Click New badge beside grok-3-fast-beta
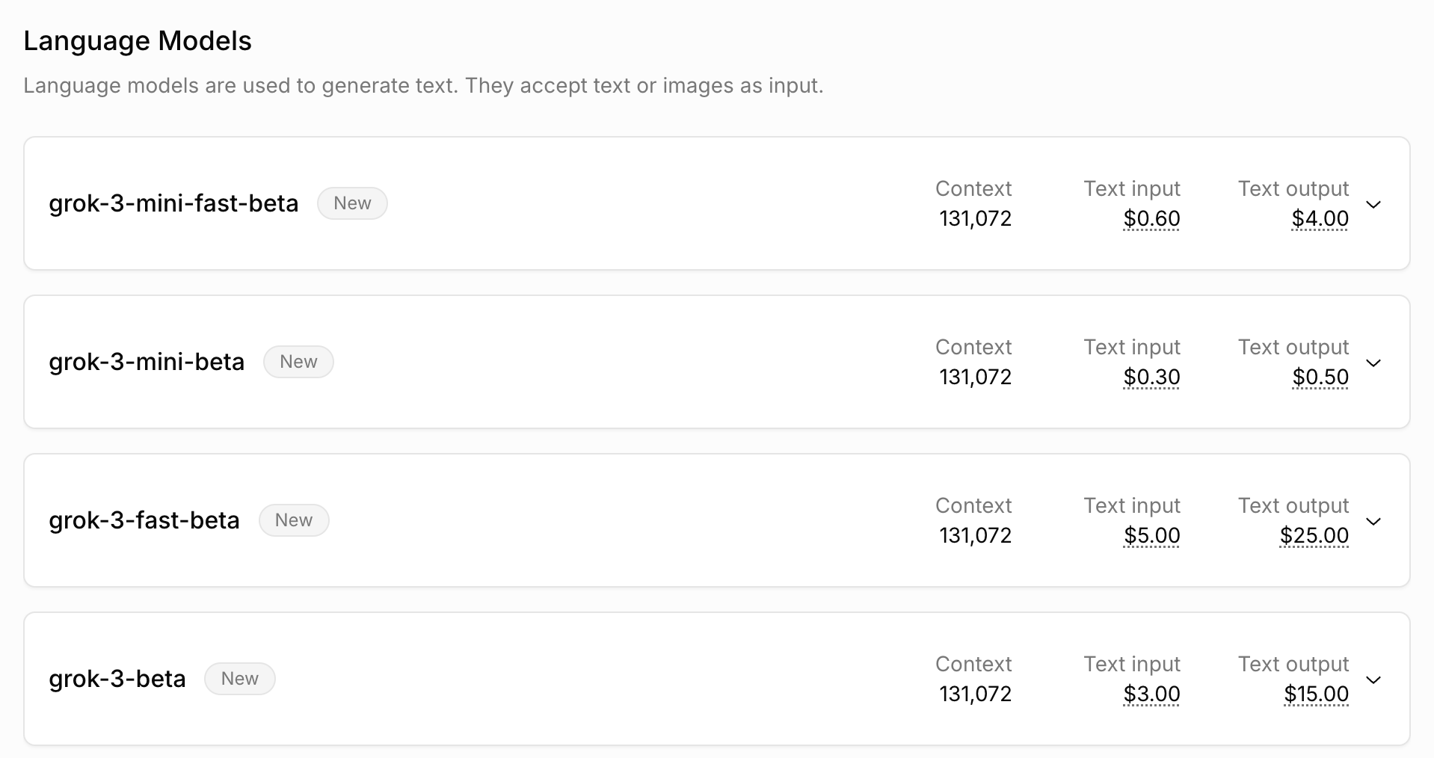 point(294,520)
